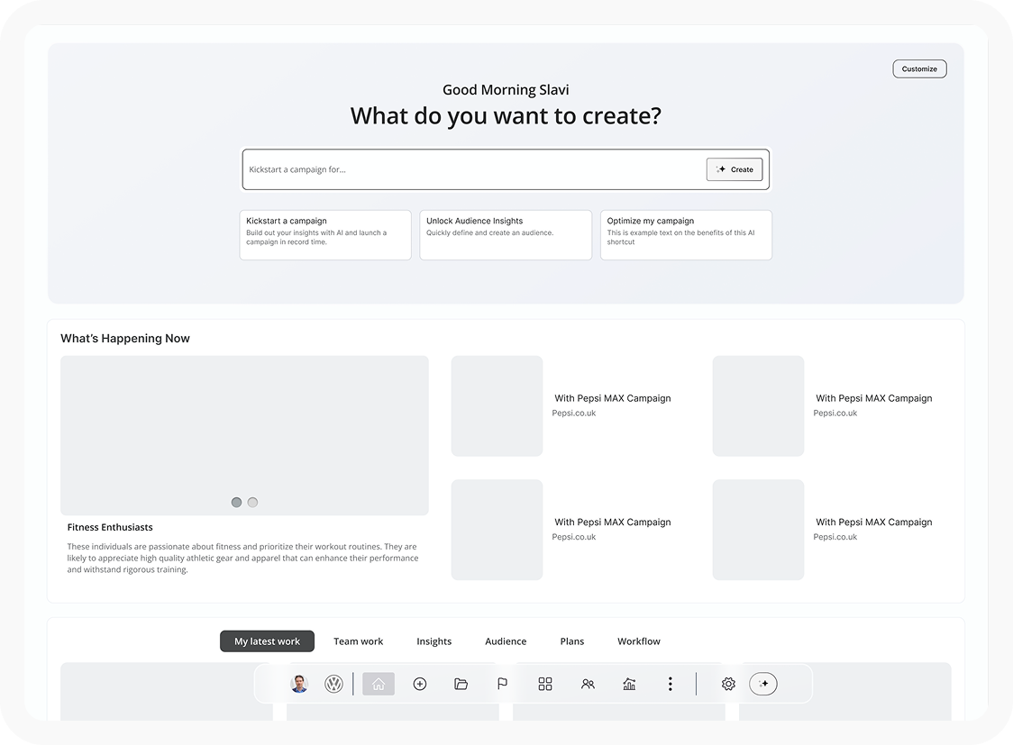1013x745 pixels.
Task: Click the Volkswagen brand logo icon
Action: (333, 684)
